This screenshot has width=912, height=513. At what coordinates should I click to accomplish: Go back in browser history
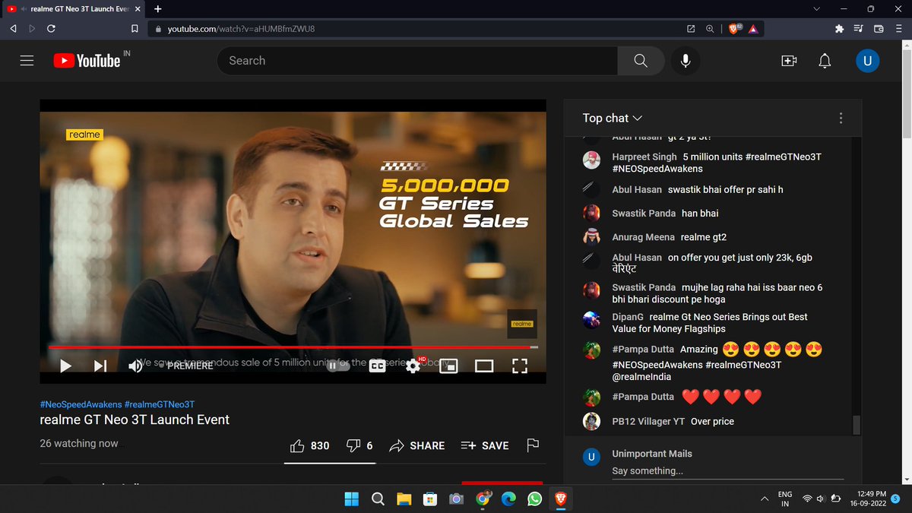(x=14, y=29)
